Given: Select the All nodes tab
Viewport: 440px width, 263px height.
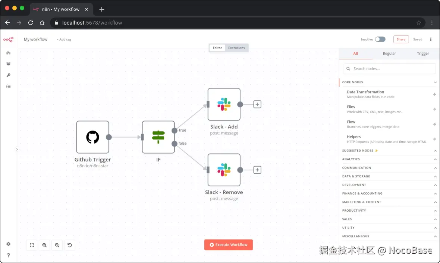Looking at the screenshot, I should 355,54.
